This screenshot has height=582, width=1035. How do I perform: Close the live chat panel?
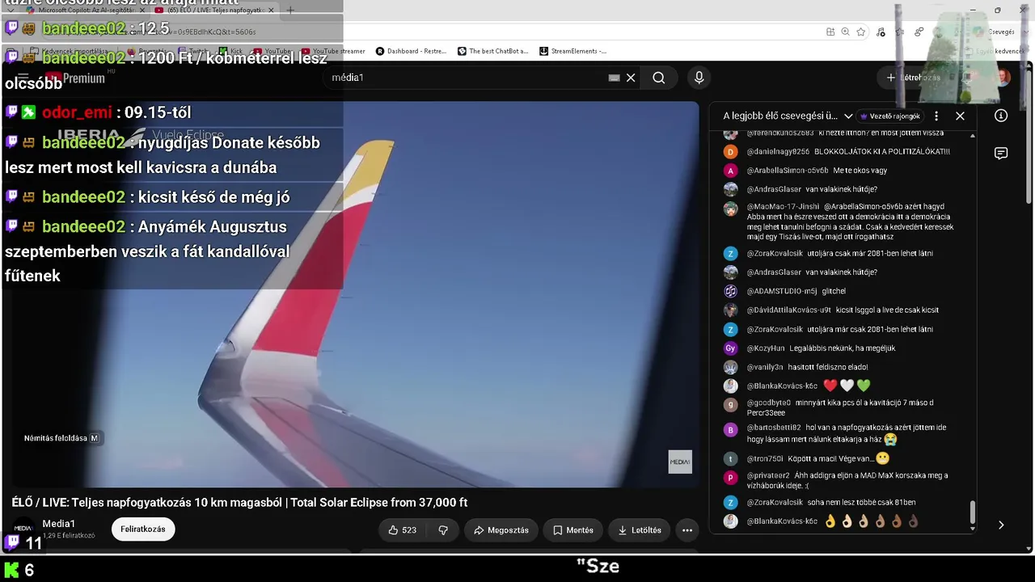pyautogui.click(x=960, y=116)
